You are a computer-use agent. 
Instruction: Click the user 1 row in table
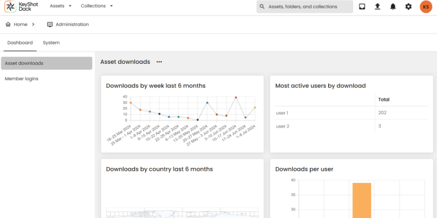point(324,113)
